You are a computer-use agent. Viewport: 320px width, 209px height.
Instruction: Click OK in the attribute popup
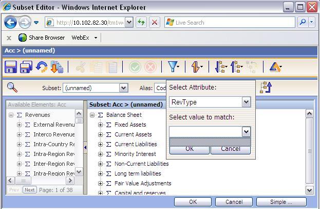[190, 150]
